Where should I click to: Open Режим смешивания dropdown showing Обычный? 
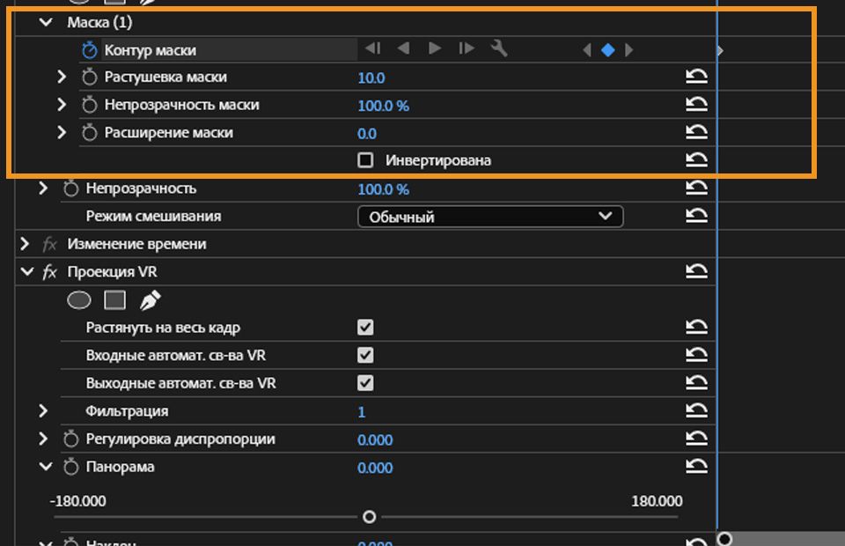(x=490, y=217)
